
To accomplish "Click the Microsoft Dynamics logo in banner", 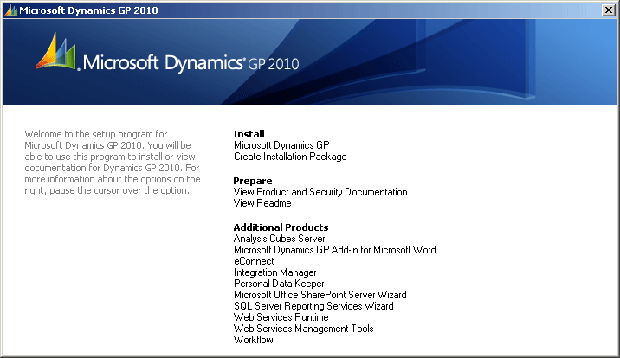I will pyautogui.click(x=167, y=54).
